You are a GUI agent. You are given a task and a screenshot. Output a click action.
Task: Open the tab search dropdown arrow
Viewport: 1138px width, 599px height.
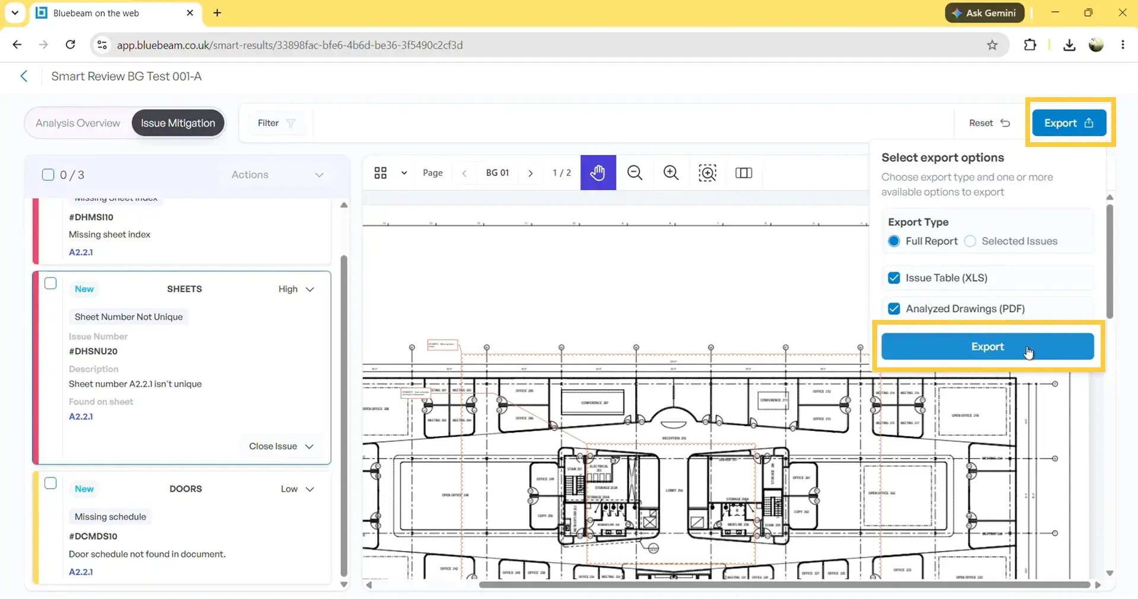tap(15, 12)
